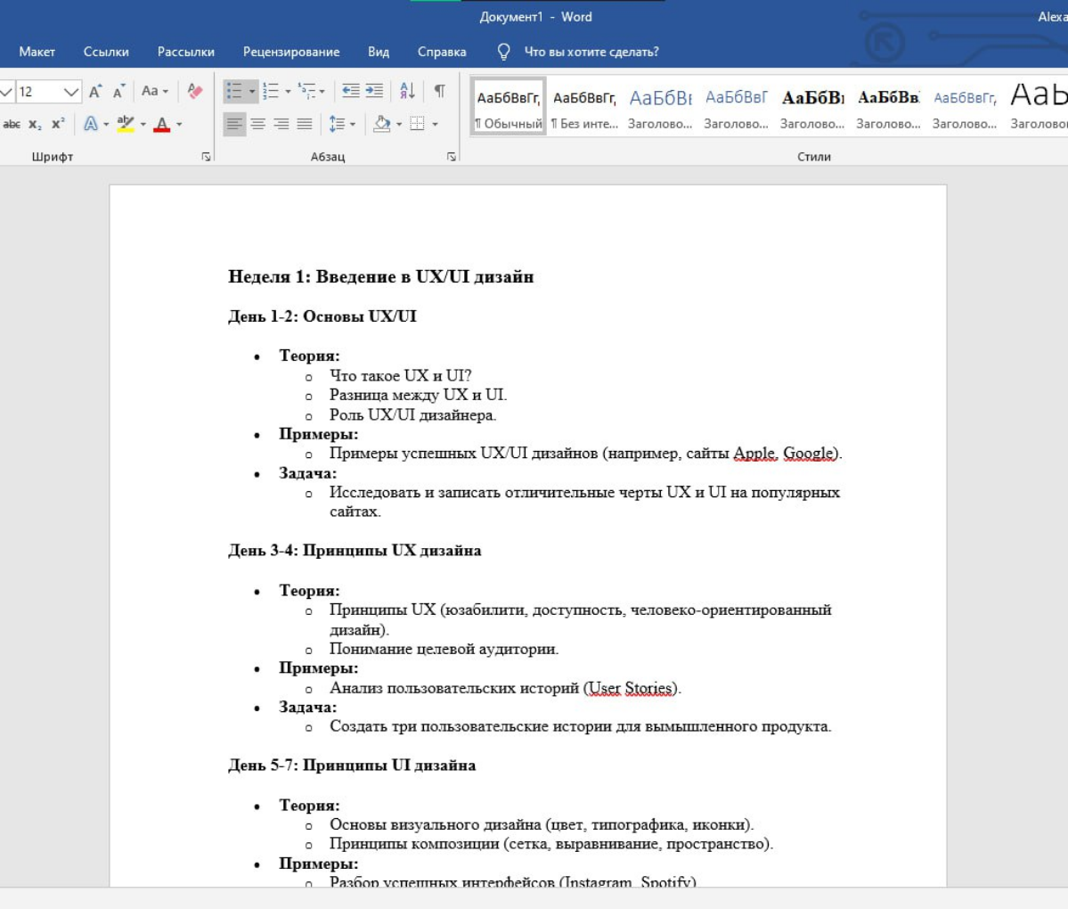Open the References (Ссылки) tab

(106, 52)
